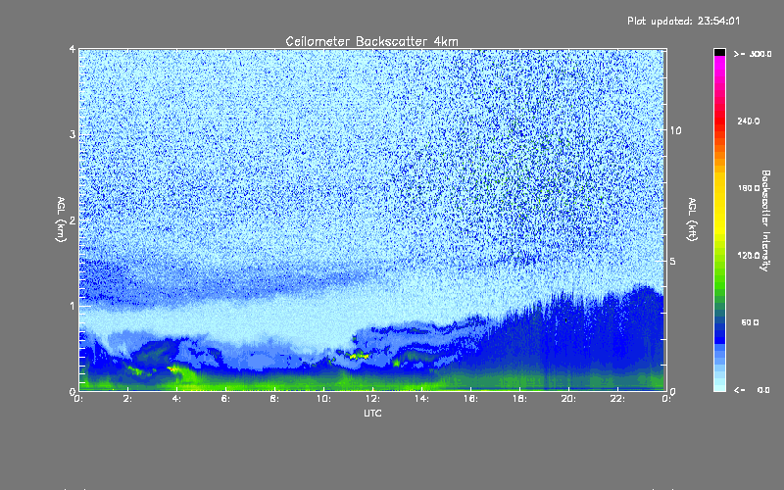
Task: Click the "UTC" x-axis label
Action: tap(372, 414)
